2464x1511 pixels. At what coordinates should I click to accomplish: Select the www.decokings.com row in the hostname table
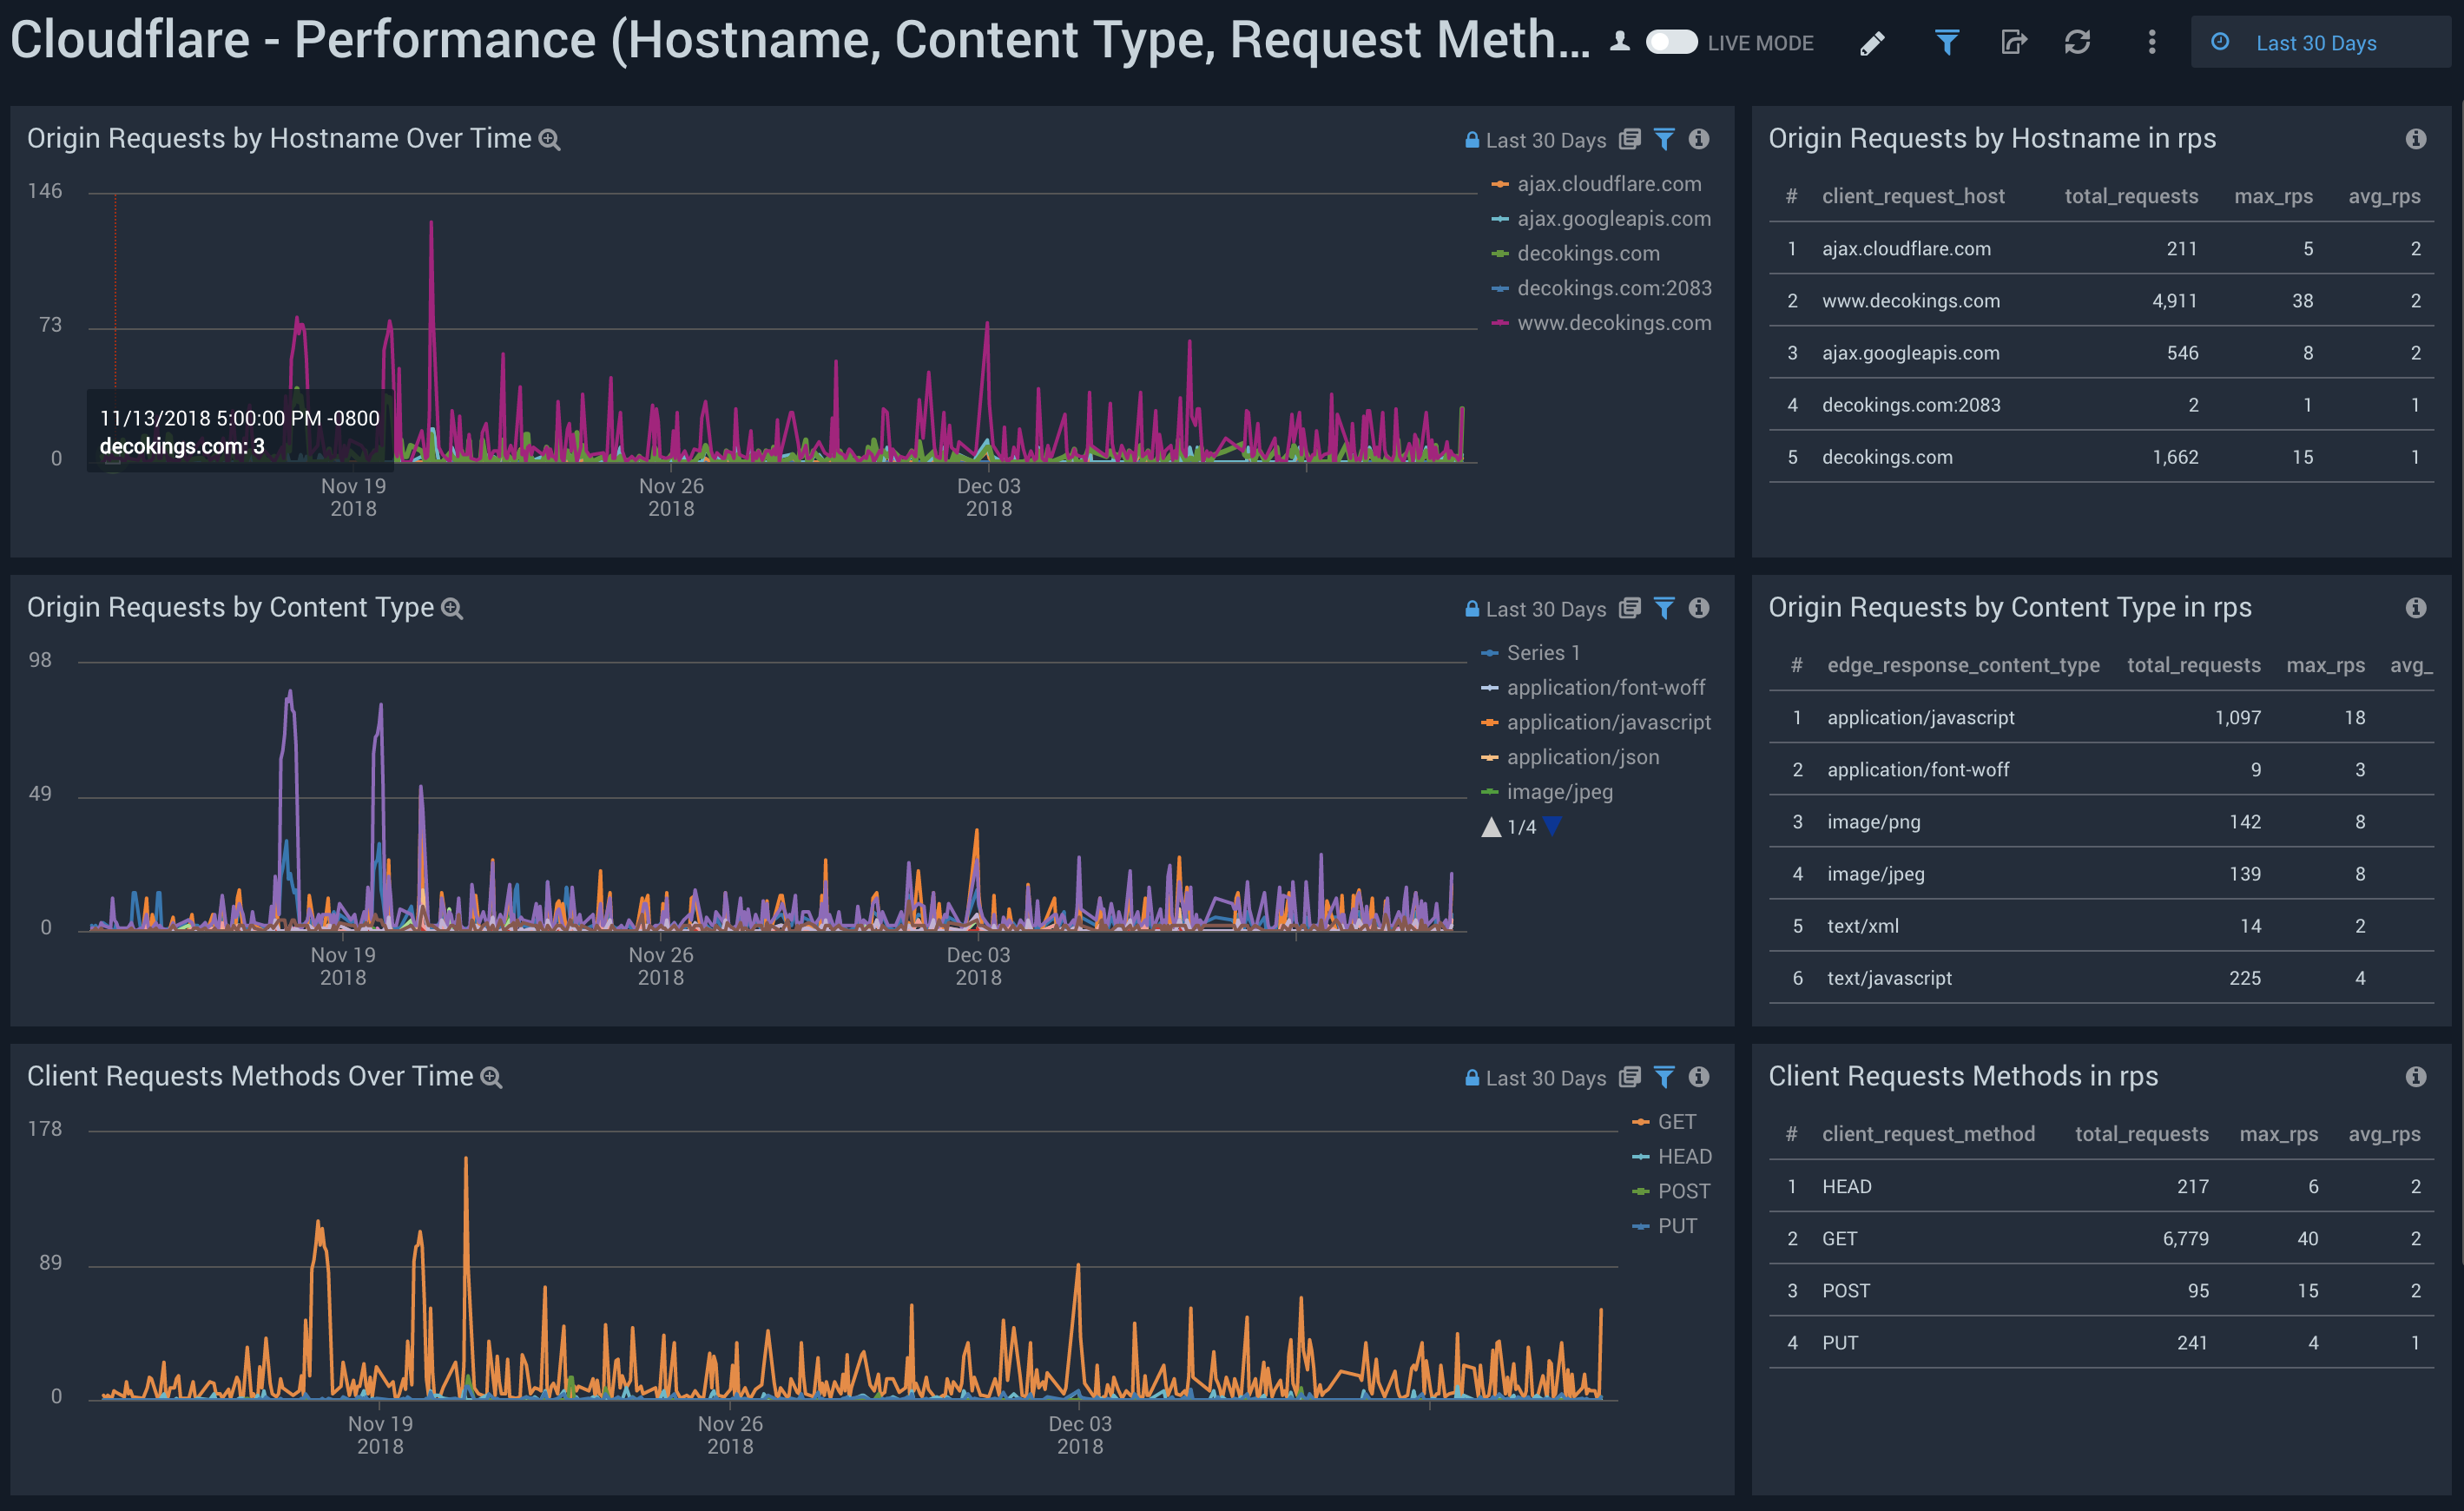point(1910,300)
